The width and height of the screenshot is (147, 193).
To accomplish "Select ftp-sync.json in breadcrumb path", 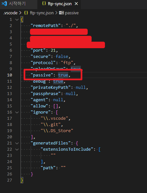I will point(42,13).
